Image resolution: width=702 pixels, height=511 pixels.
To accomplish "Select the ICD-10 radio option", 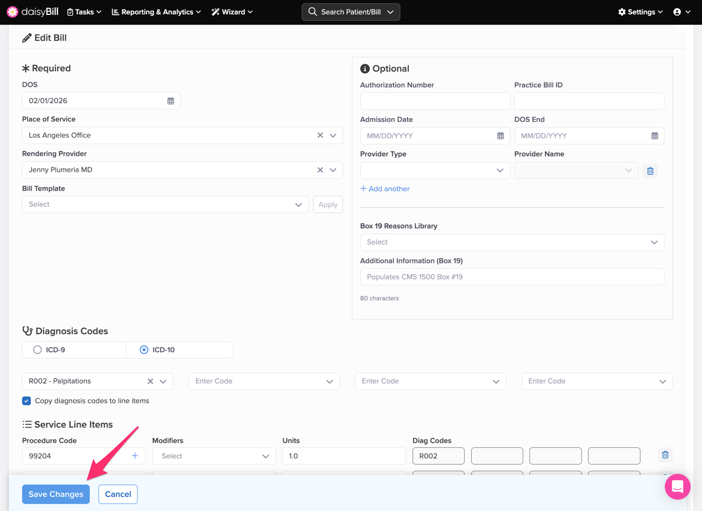I will click(144, 350).
